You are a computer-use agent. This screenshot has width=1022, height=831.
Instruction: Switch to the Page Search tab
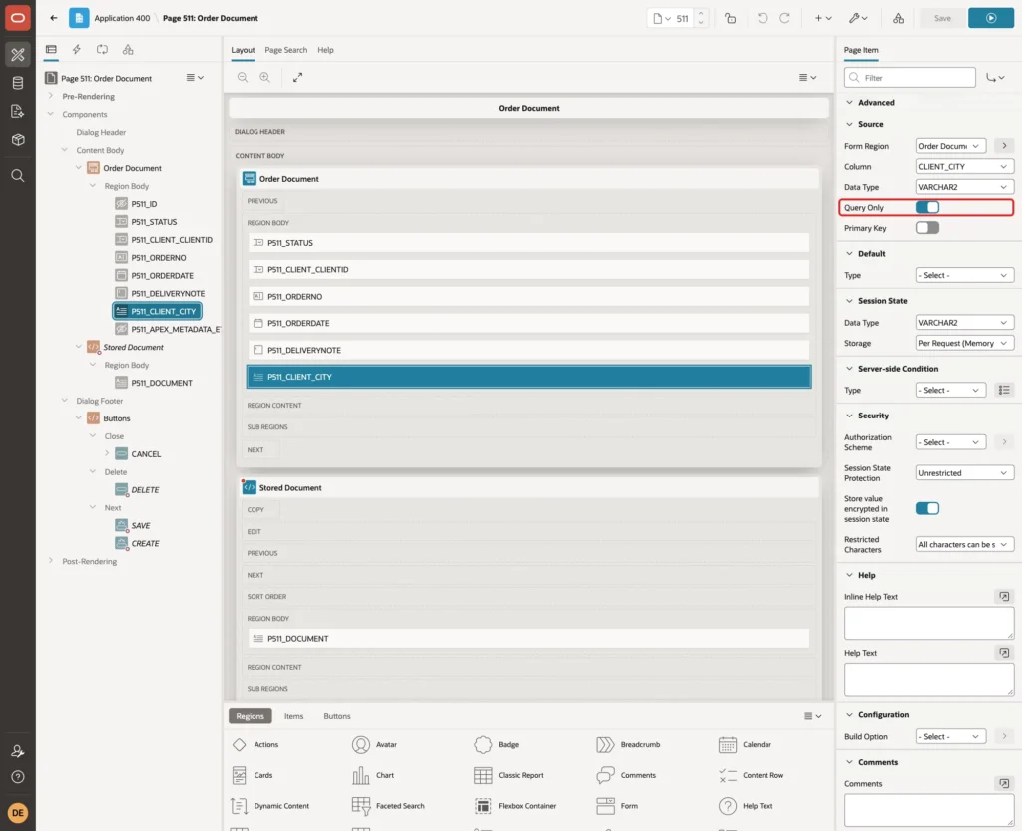[286, 50]
